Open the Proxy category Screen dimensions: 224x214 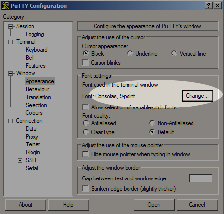[32, 137]
